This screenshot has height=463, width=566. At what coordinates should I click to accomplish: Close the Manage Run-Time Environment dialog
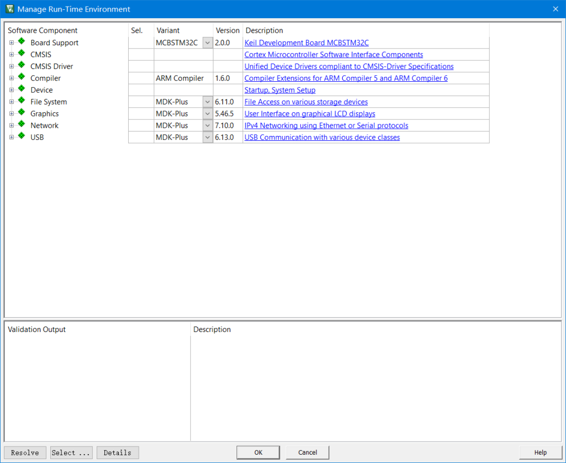click(x=555, y=9)
